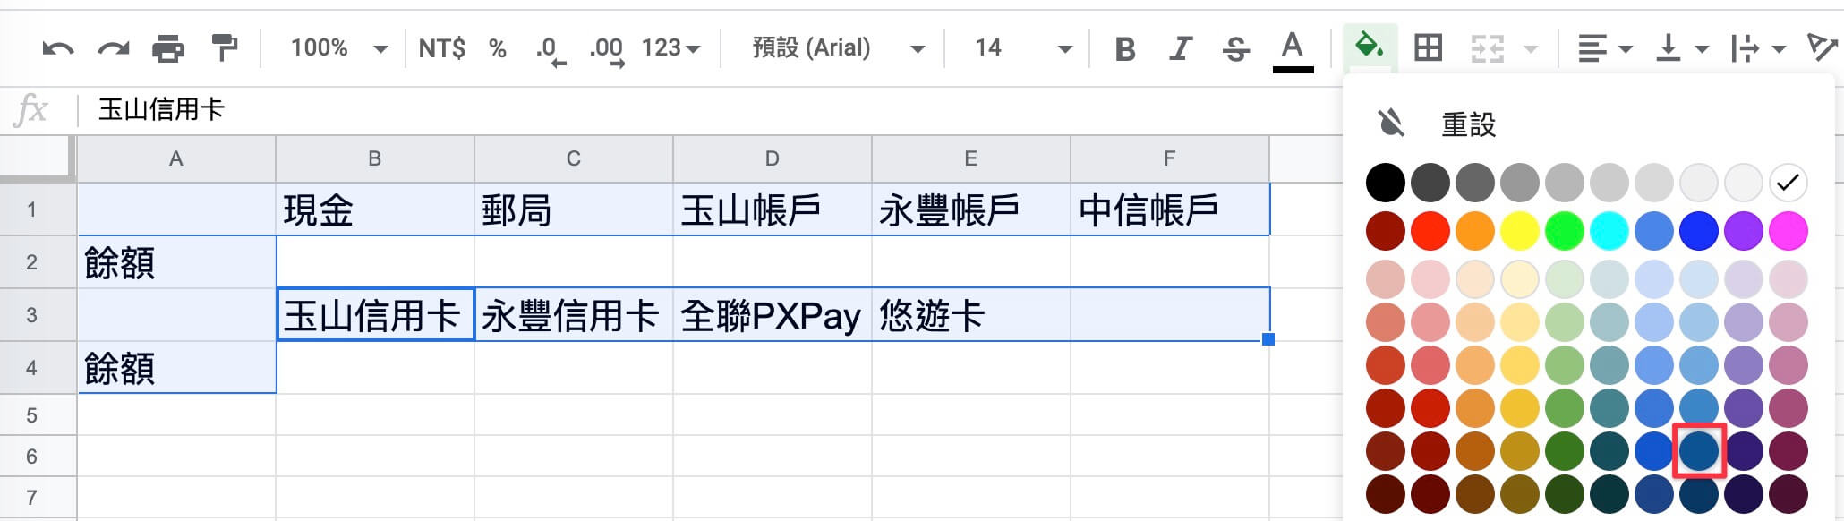Click the 餘額 cell in row 4
The width and height of the screenshot is (1844, 521).
(x=176, y=368)
